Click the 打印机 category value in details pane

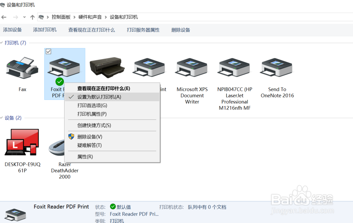(x=117, y=221)
